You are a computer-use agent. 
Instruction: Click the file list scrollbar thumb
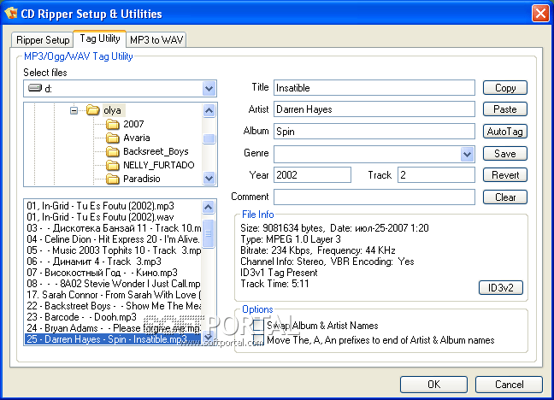click(208, 233)
